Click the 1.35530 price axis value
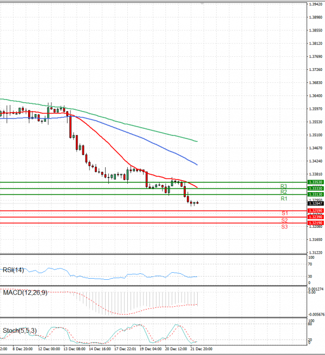Screen dimensions: 325x355 tap(316, 122)
